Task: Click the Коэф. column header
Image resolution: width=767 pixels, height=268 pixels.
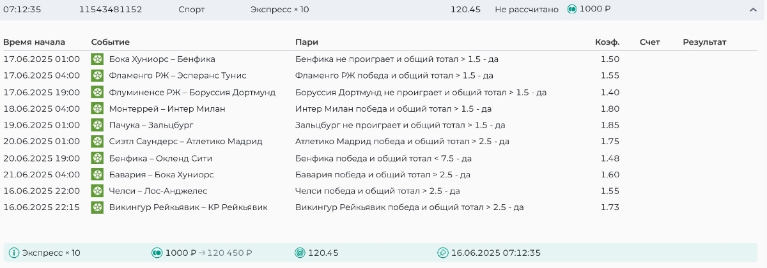Action: pos(607,42)
